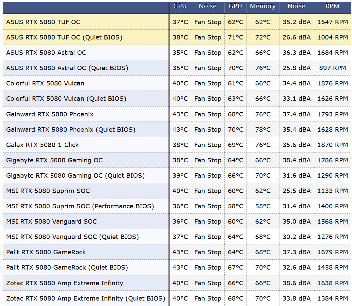Select the 1876 RPM value
The height and width of the screenshot is (306, 352).
coord(333,83)
